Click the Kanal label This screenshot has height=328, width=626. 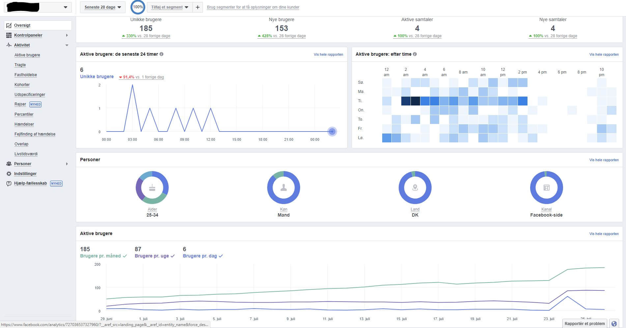(x=546, y=209)
